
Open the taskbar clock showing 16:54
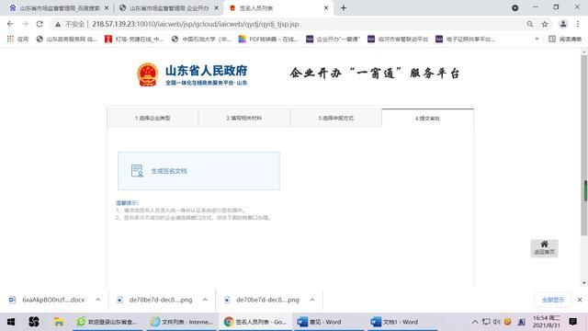547,322
